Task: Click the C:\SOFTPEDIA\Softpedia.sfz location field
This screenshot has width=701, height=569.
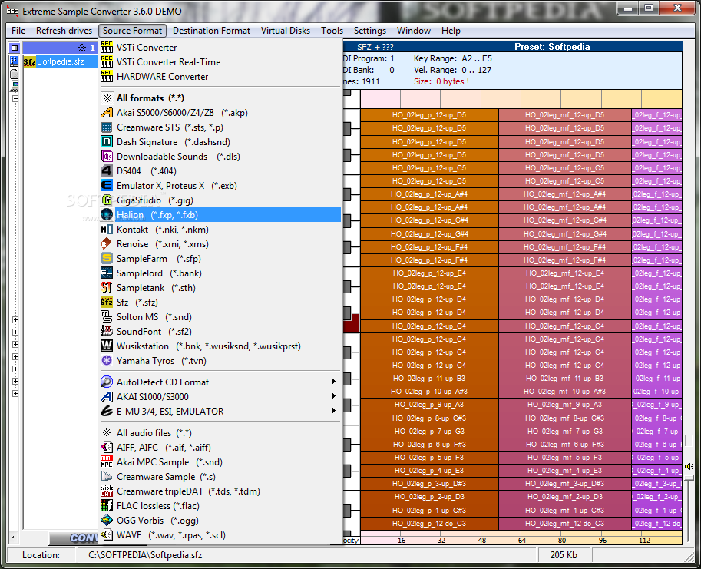Action: click(306, 555)
